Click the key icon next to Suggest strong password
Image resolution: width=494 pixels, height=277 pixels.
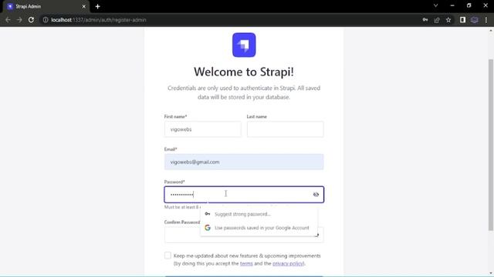point(208,214)
